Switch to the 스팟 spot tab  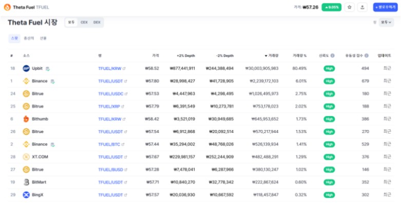14,38
